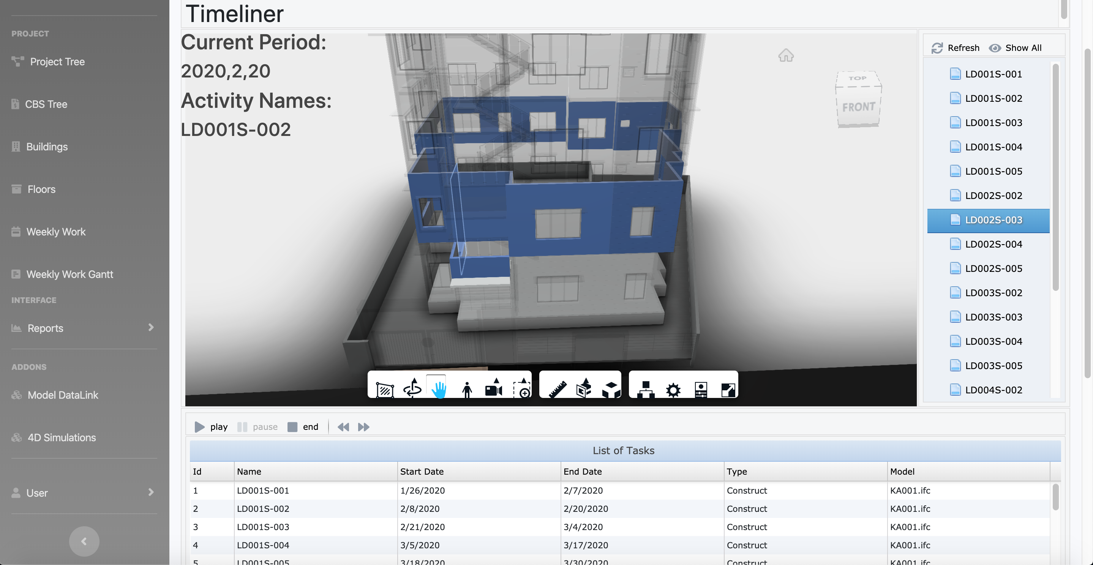Toggle the Explode Model cube icon

tap(611, 389)
